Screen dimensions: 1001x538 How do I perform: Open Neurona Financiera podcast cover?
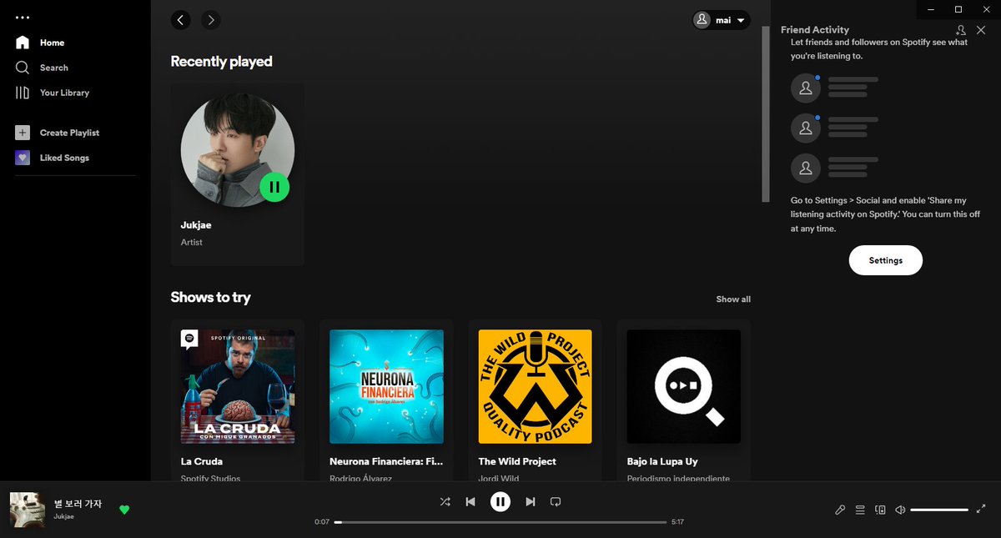pos(386,386)
